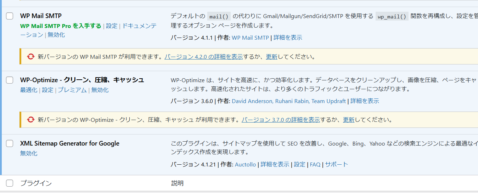Image resolution: width=478 pixels, height=193 pixels.
Task: Click 詳細を表示 for WP-Optimize version 3.6.0
Action: [365, 101]
